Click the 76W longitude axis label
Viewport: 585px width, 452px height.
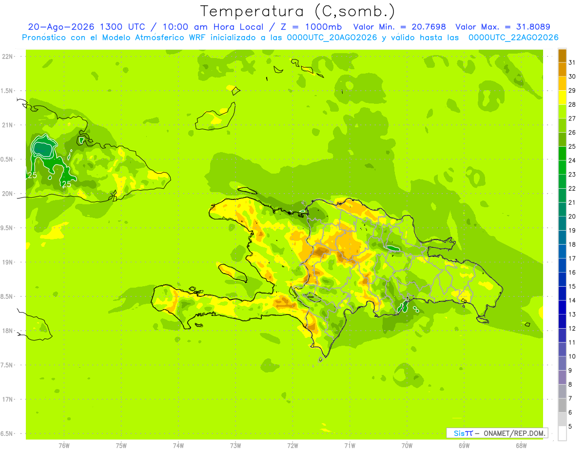tap(64, 445)
